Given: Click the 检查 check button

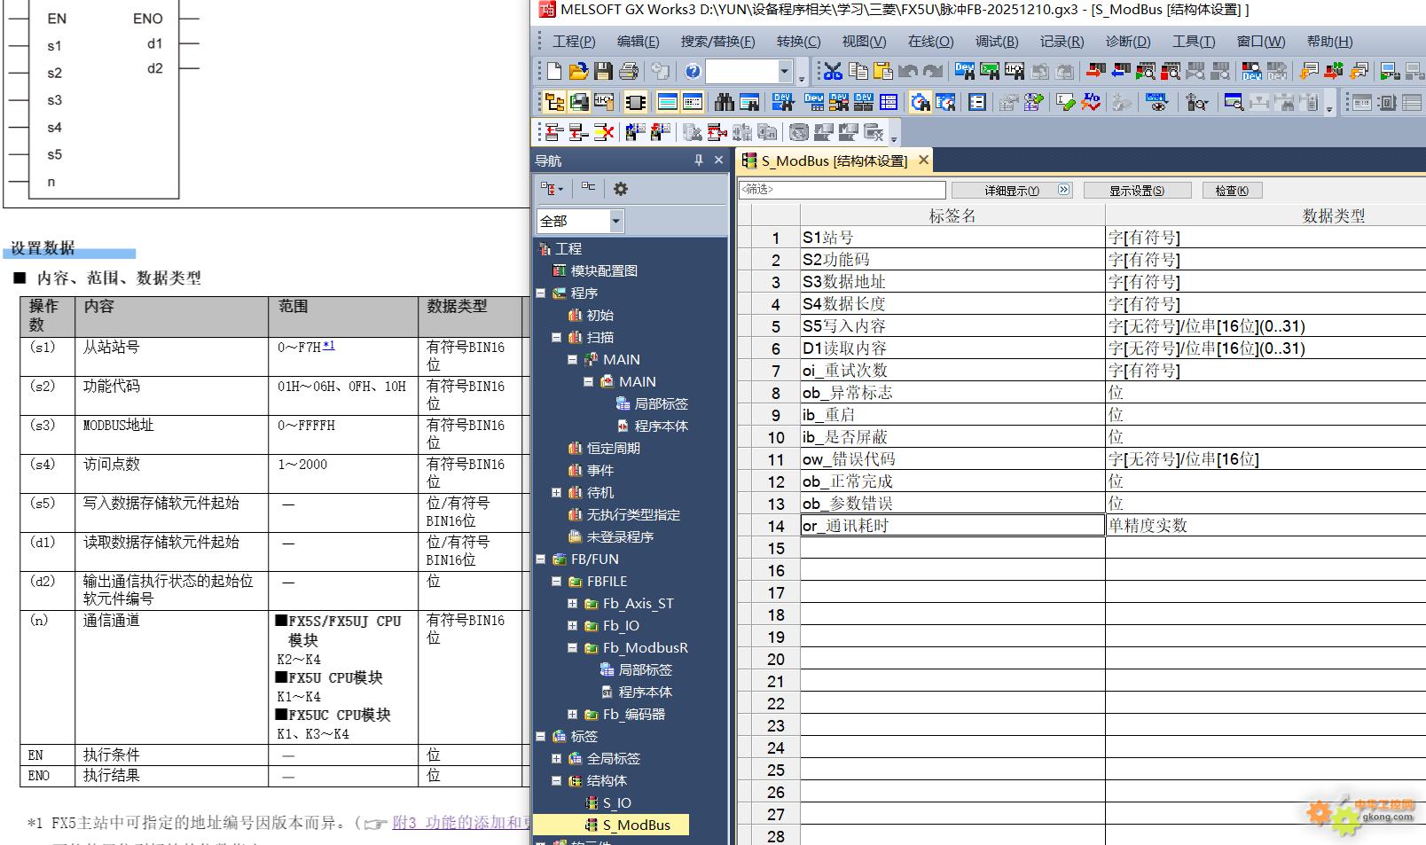Looking at the screenshot, I should tap(1232, 191).
